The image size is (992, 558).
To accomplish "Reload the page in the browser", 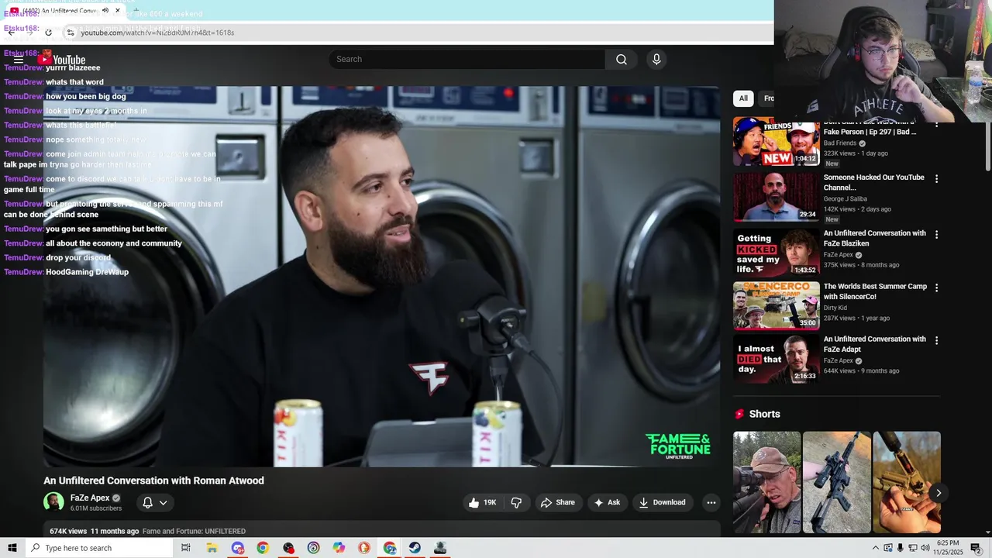I will [x=48, y=33].
